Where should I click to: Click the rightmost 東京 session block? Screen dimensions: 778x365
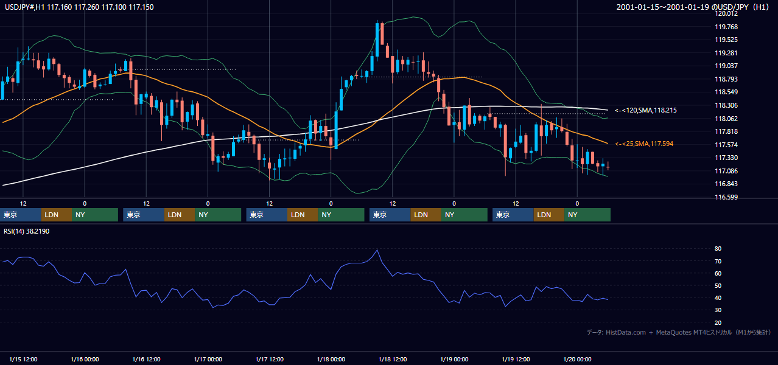pyautogui.click(x=513, y=215)
